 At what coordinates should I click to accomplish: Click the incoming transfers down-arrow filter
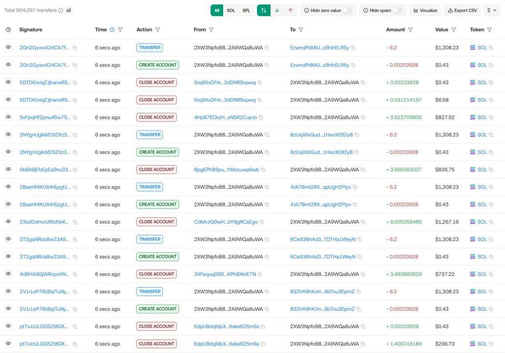click(277, 10)
